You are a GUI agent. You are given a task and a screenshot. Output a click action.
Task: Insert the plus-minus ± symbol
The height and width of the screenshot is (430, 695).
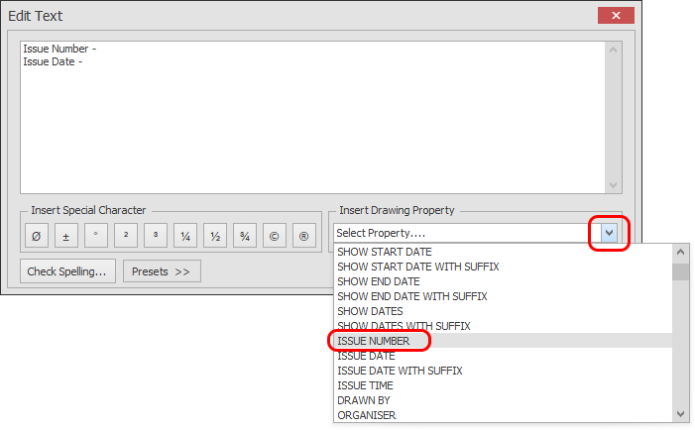point(66,236)
